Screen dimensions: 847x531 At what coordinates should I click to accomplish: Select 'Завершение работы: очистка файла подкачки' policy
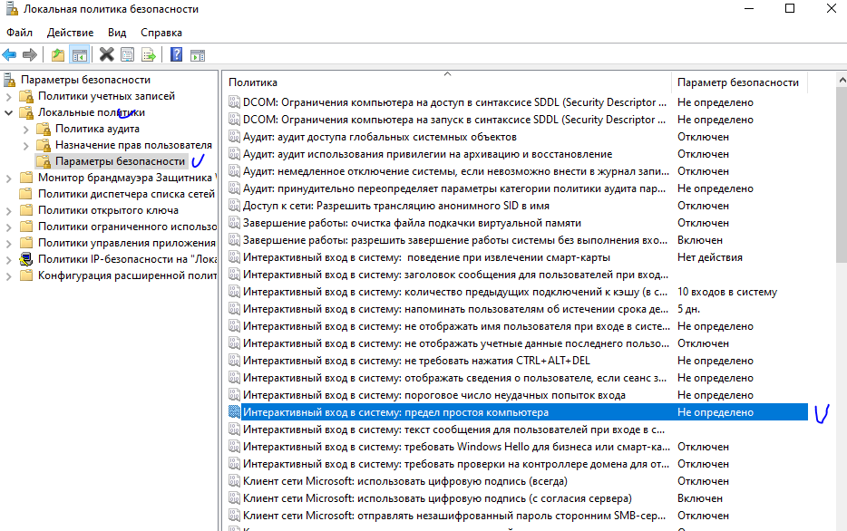[412, 223]
